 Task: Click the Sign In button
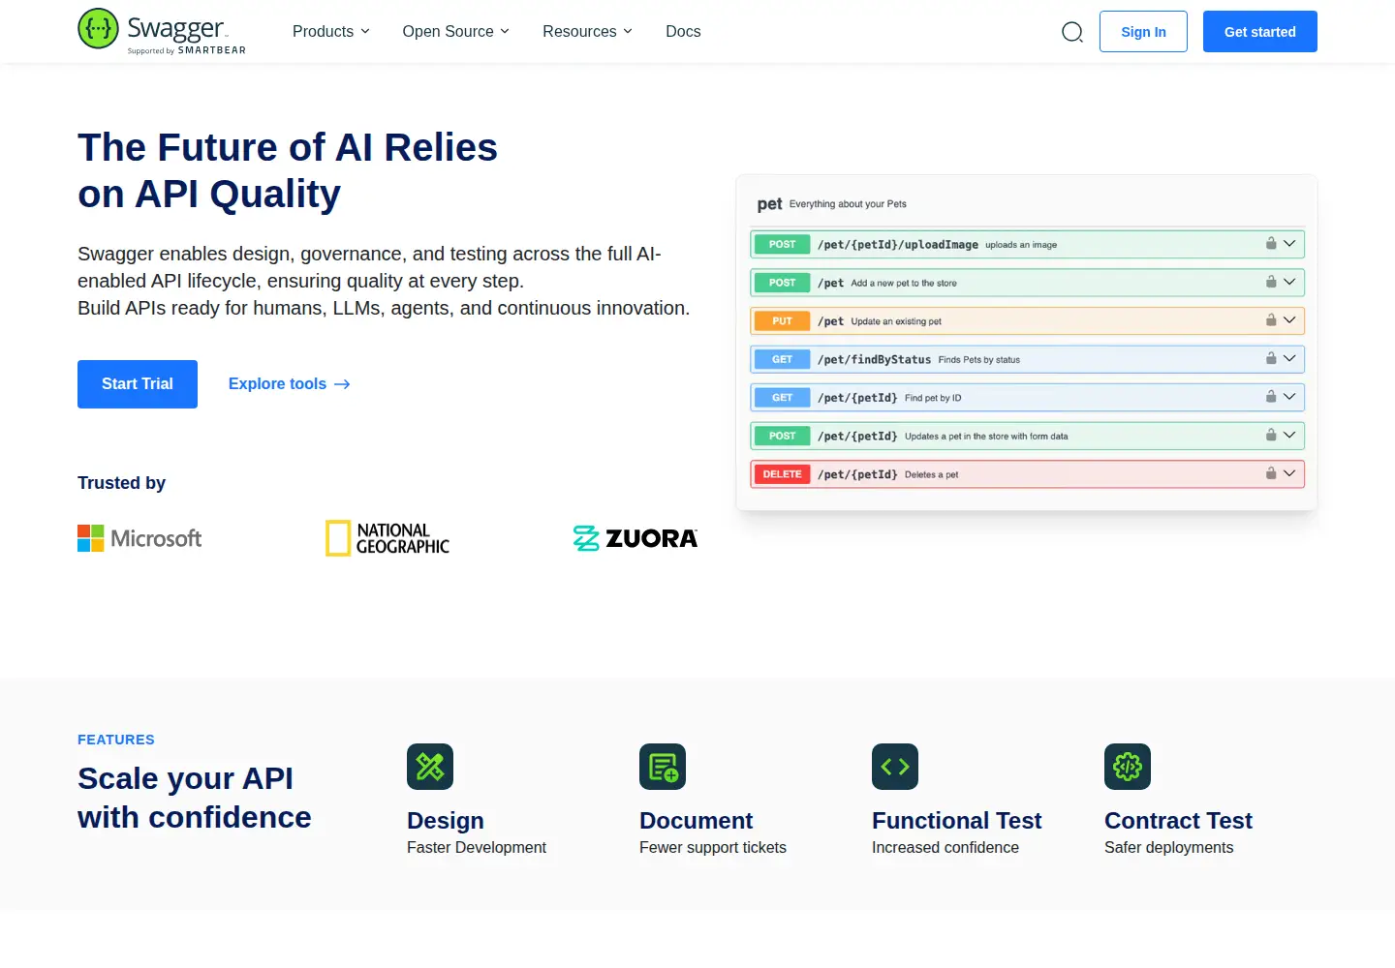[x=1143, y=32]
